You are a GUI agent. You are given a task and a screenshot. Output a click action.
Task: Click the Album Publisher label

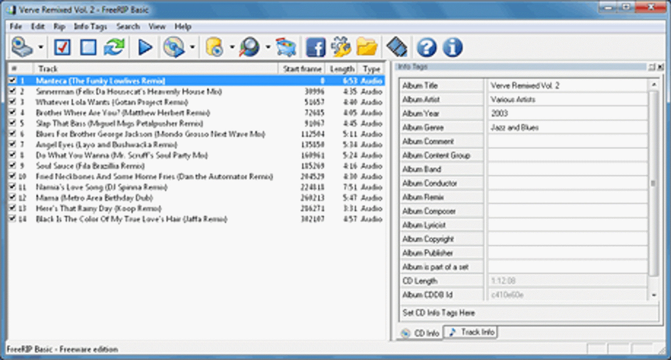pyautogui.click(x=427, y=253)
